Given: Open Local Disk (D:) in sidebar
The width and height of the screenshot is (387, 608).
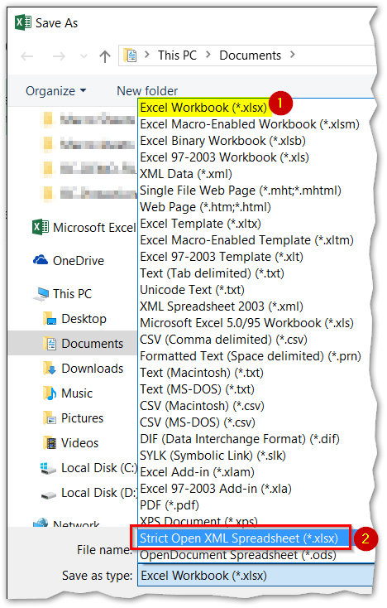Looking at the screenshot, I should tap(99, 493).
